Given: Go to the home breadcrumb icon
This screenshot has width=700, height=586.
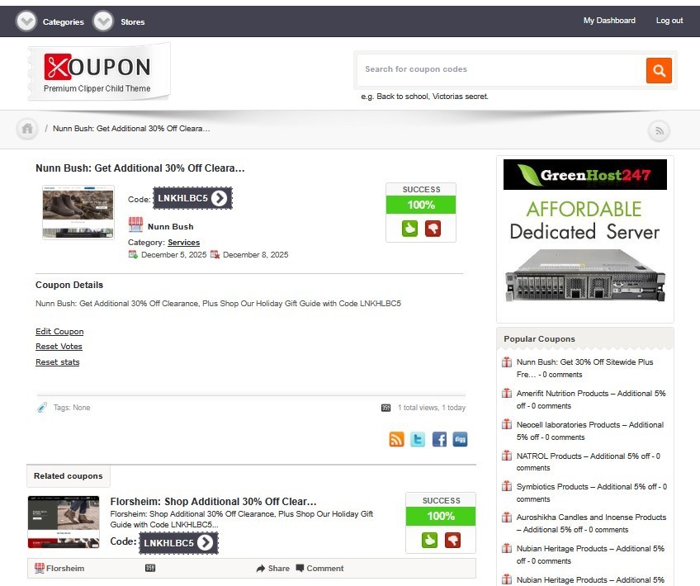Looking at the screenshot, I should (x=27, y=129).
